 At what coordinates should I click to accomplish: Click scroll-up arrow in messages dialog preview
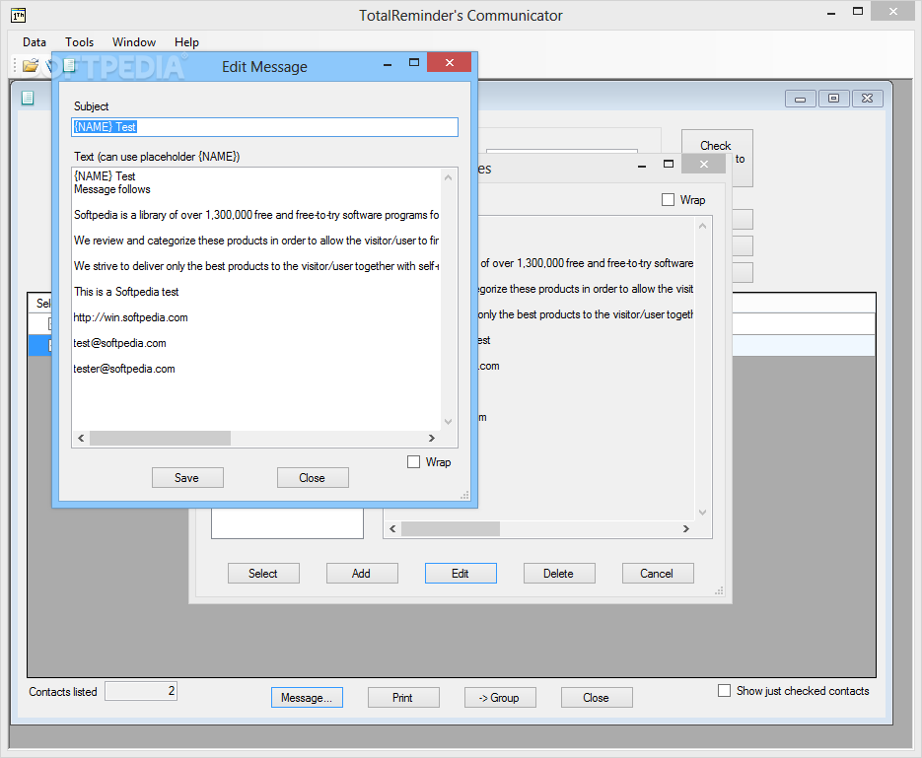[703, 226]
